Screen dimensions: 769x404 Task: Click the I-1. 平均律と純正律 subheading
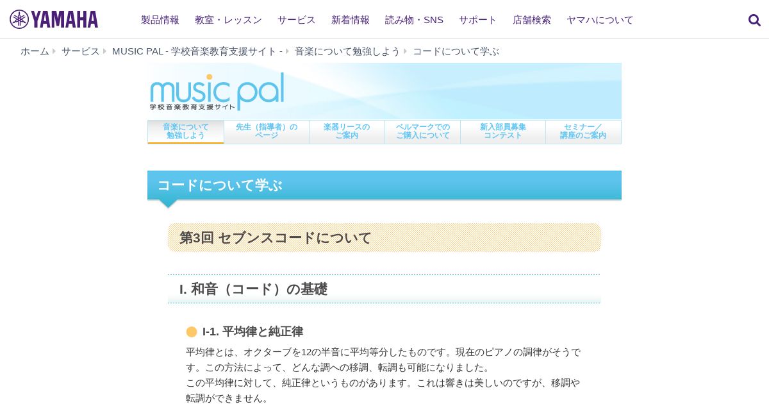click(x=252, y=332)
